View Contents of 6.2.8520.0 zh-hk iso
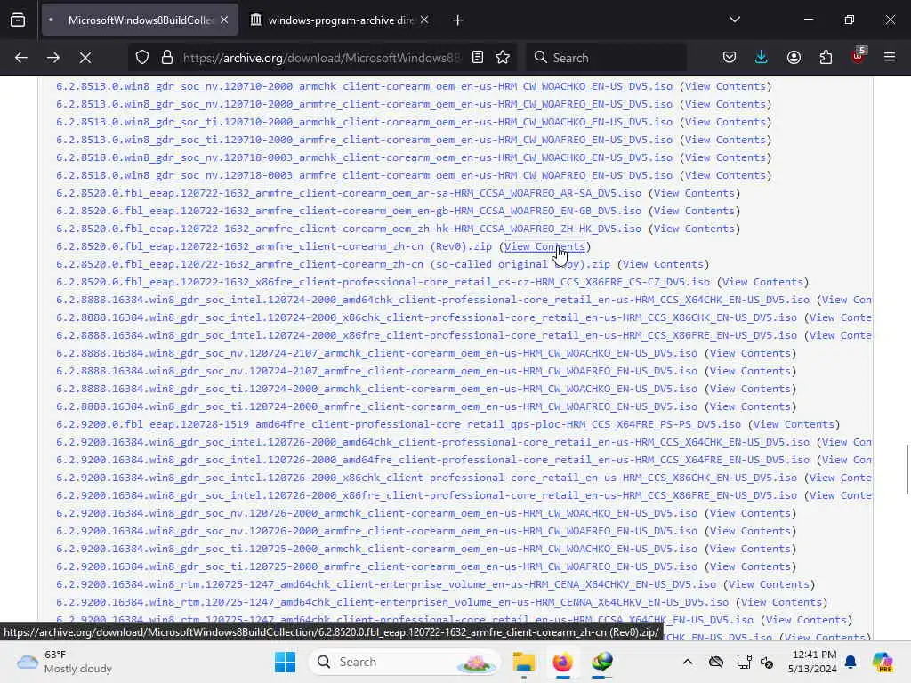The image size is (911, 683). click(x=694, y=229)
